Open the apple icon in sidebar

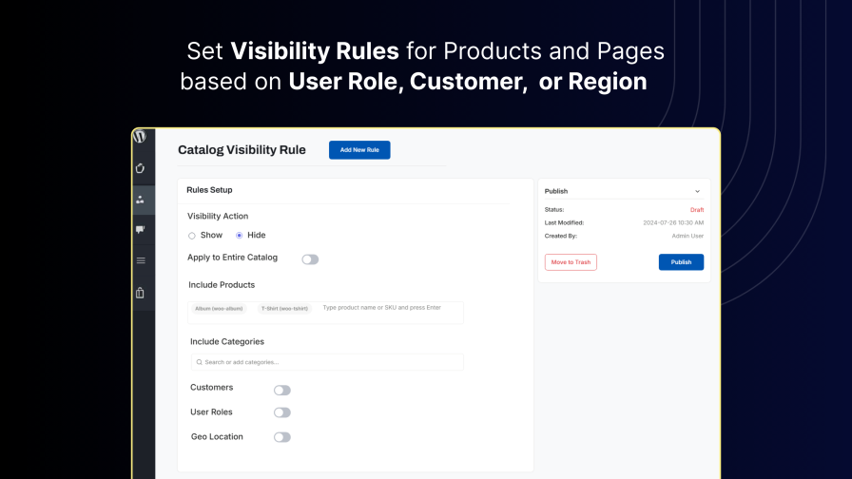click(141, 169)
